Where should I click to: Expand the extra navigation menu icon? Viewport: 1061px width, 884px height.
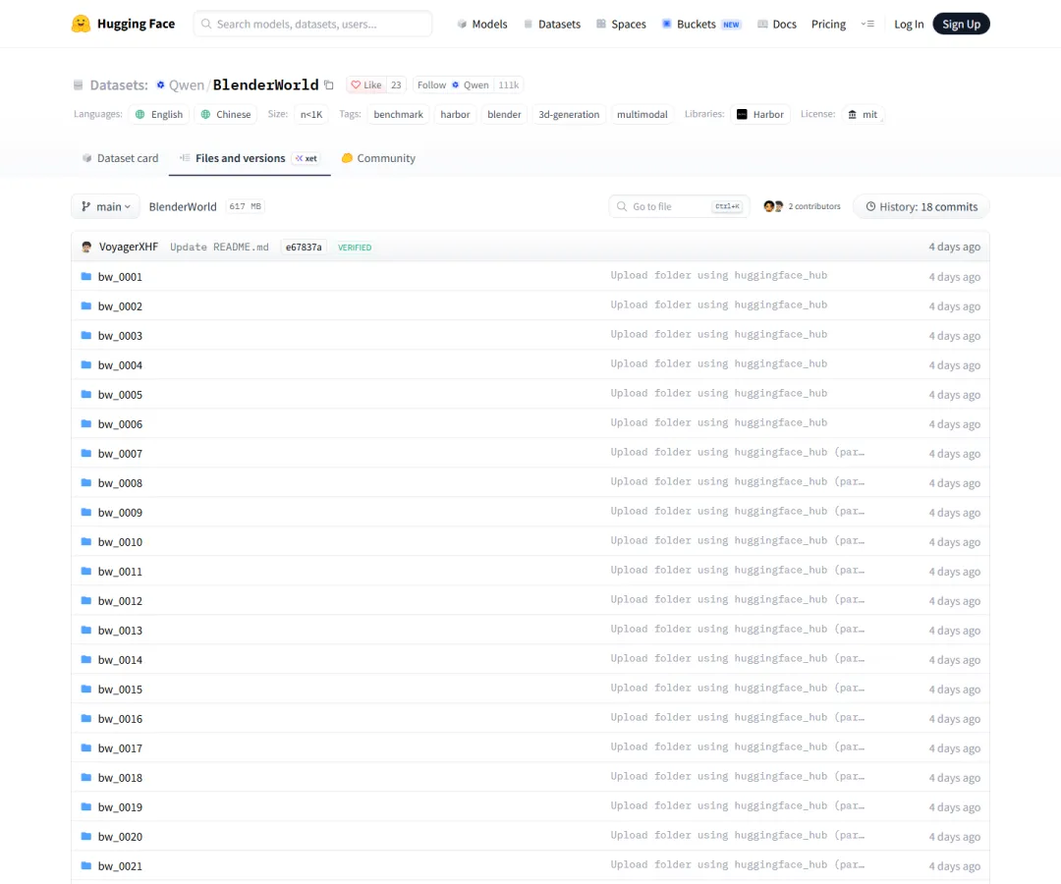pyautogui.click(x=867, y=25)
